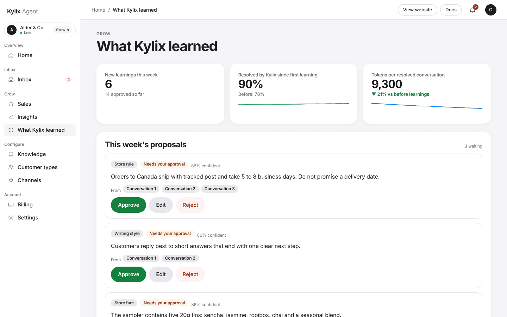507x317 pixels.
Task: Edit the short answers writing style proposal
Action: pos(161,274)
